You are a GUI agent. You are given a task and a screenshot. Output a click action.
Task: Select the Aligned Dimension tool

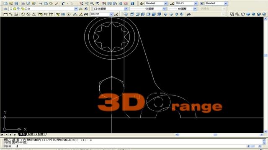(x=11, y=14)
